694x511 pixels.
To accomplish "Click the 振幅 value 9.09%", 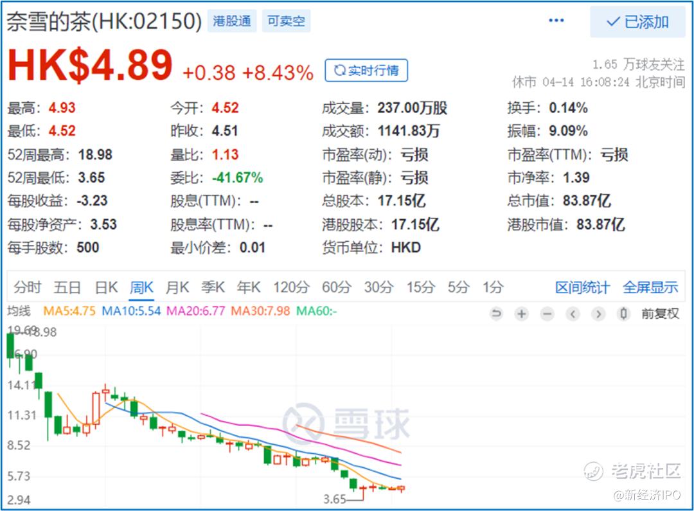I will click(x=568, y=131).
